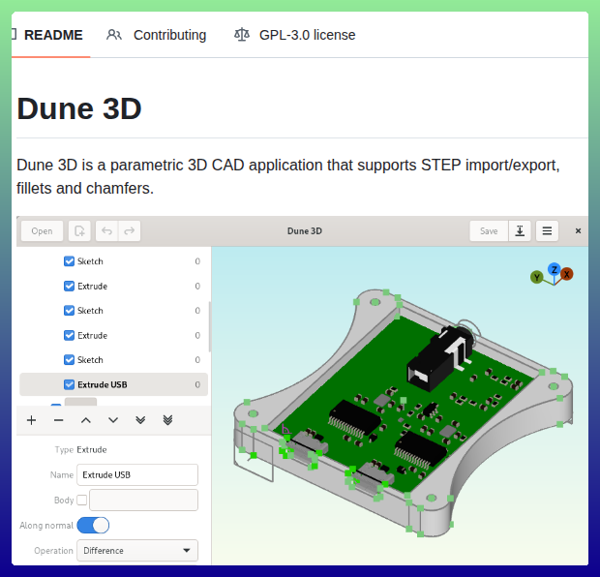
Task: Open the hamburger menu
Action: [x=547, y=230]
